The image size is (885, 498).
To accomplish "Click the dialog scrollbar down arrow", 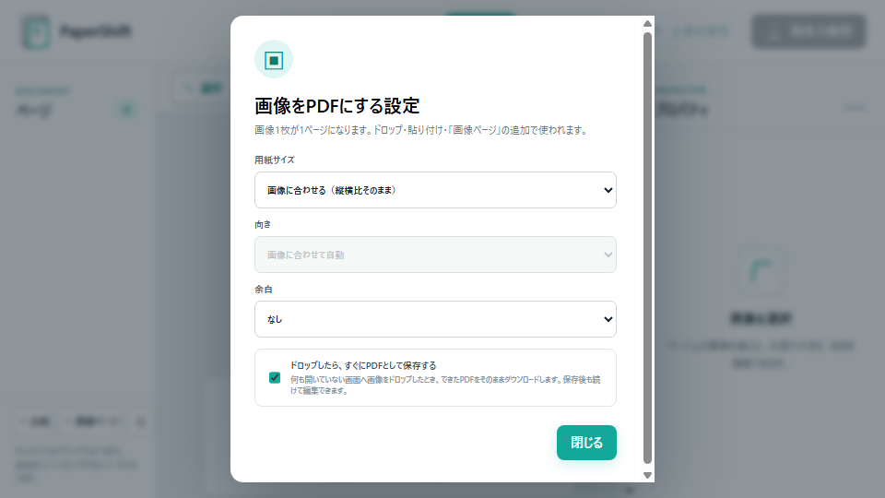I will [647, 476].
